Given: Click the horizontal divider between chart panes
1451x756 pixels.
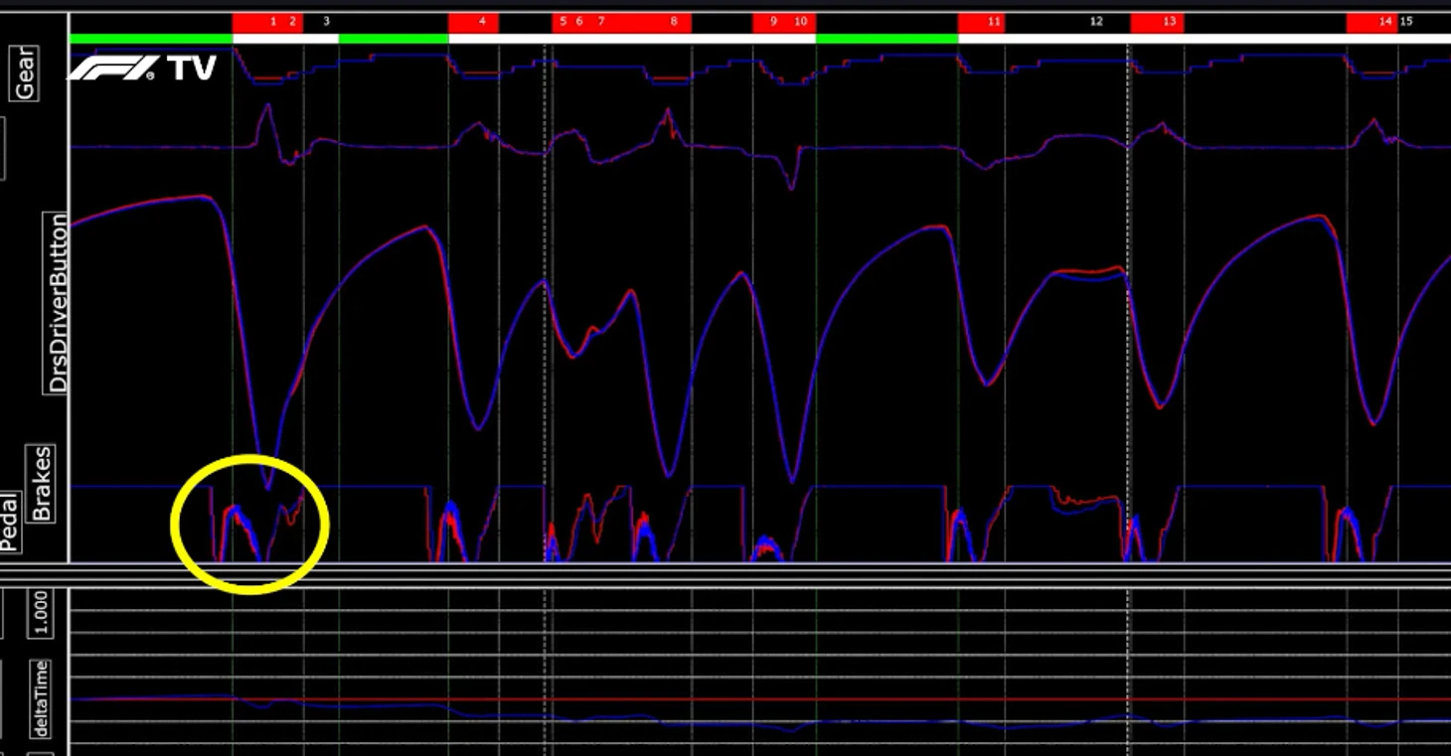Looking at the screenshot, I should pos(725,575).
